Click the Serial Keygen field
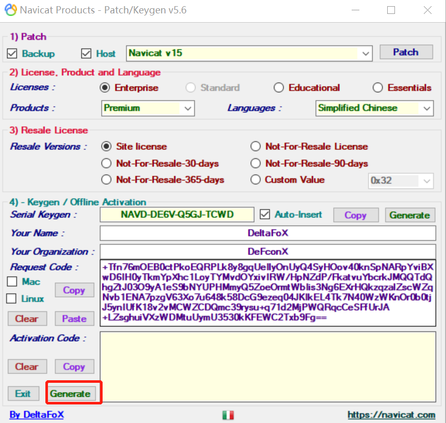 pyautogui.click(x=177, y=215)
